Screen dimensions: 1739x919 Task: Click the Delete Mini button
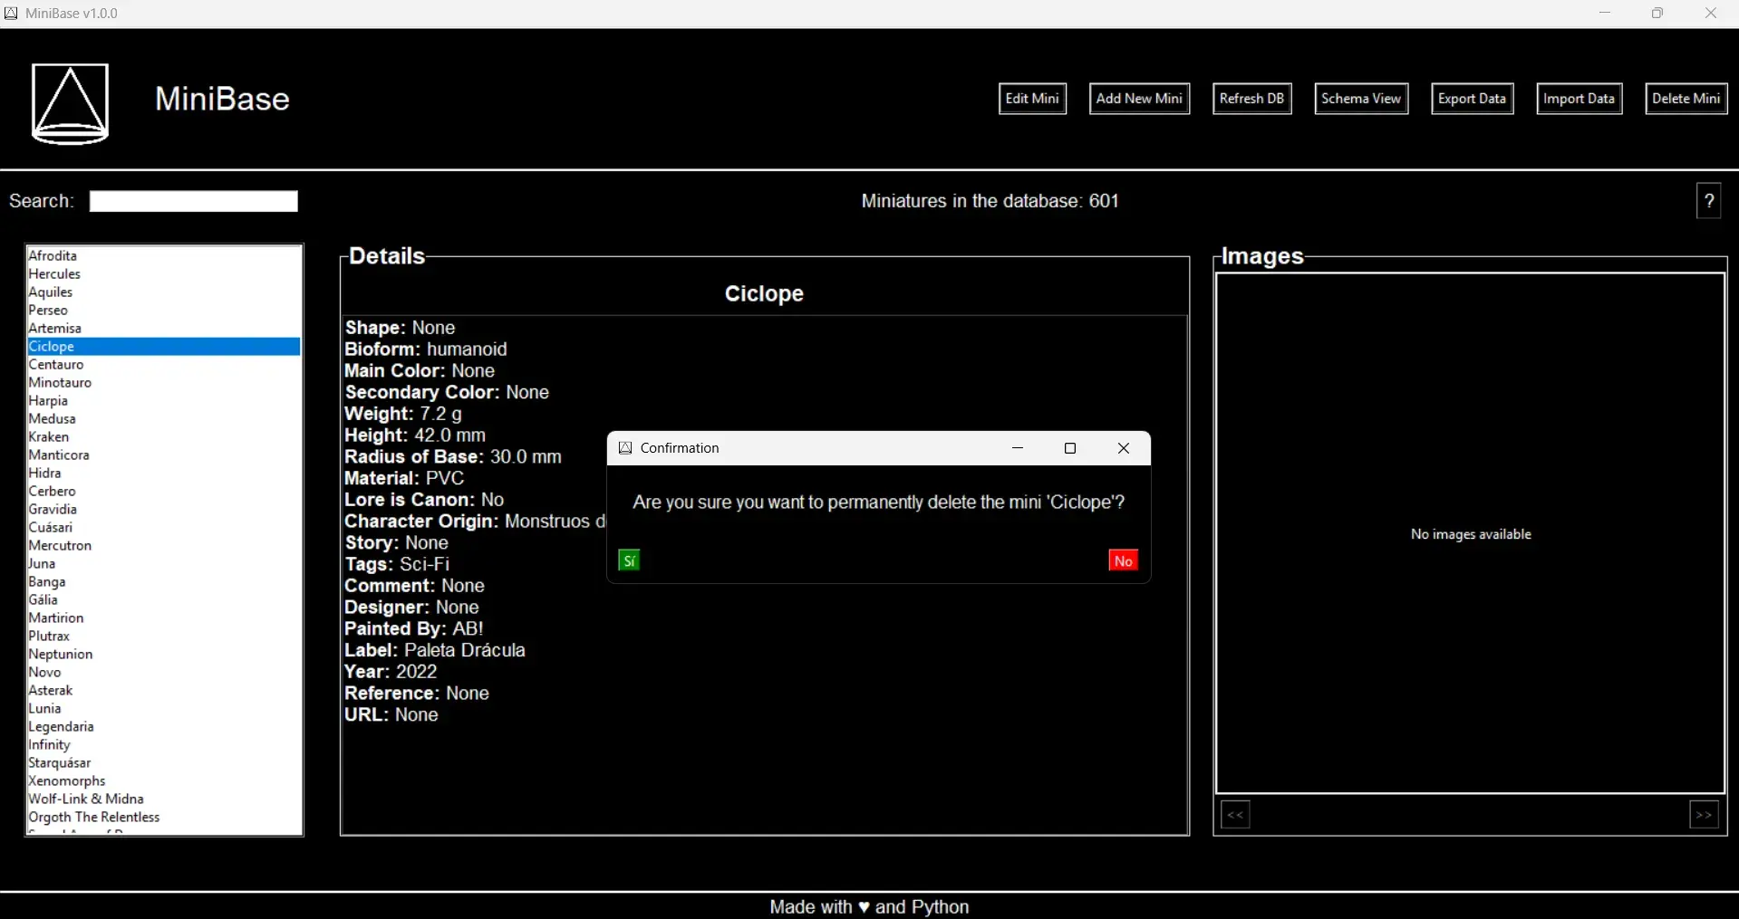1686,99
